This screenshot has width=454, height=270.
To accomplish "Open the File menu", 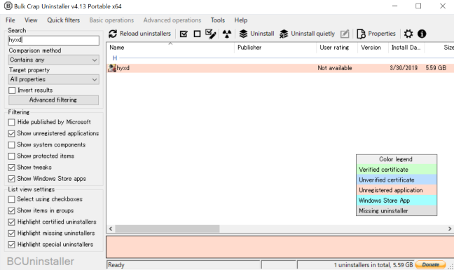I will point(10,20).
